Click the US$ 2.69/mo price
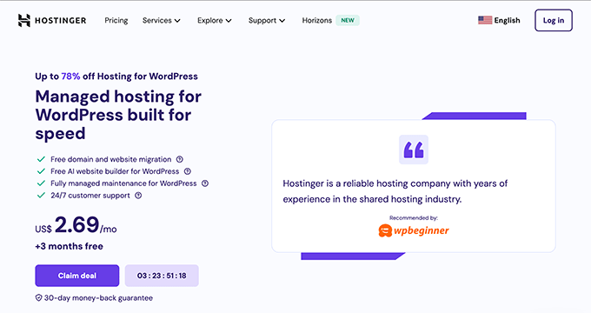Screen dimensions: 591x313 point(76,225)
